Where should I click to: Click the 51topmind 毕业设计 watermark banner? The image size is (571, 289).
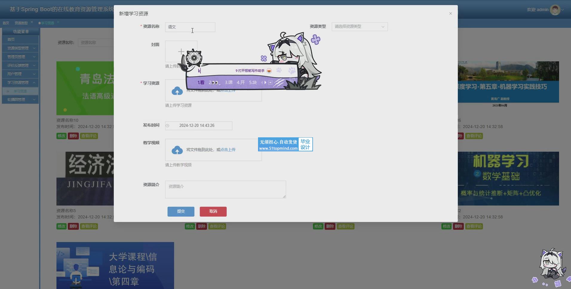coord(285,144)
